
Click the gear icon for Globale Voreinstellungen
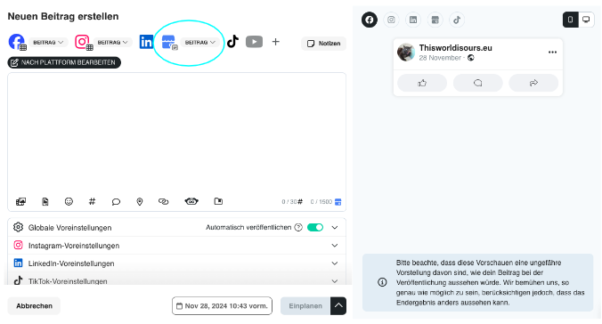coord(18,227)
